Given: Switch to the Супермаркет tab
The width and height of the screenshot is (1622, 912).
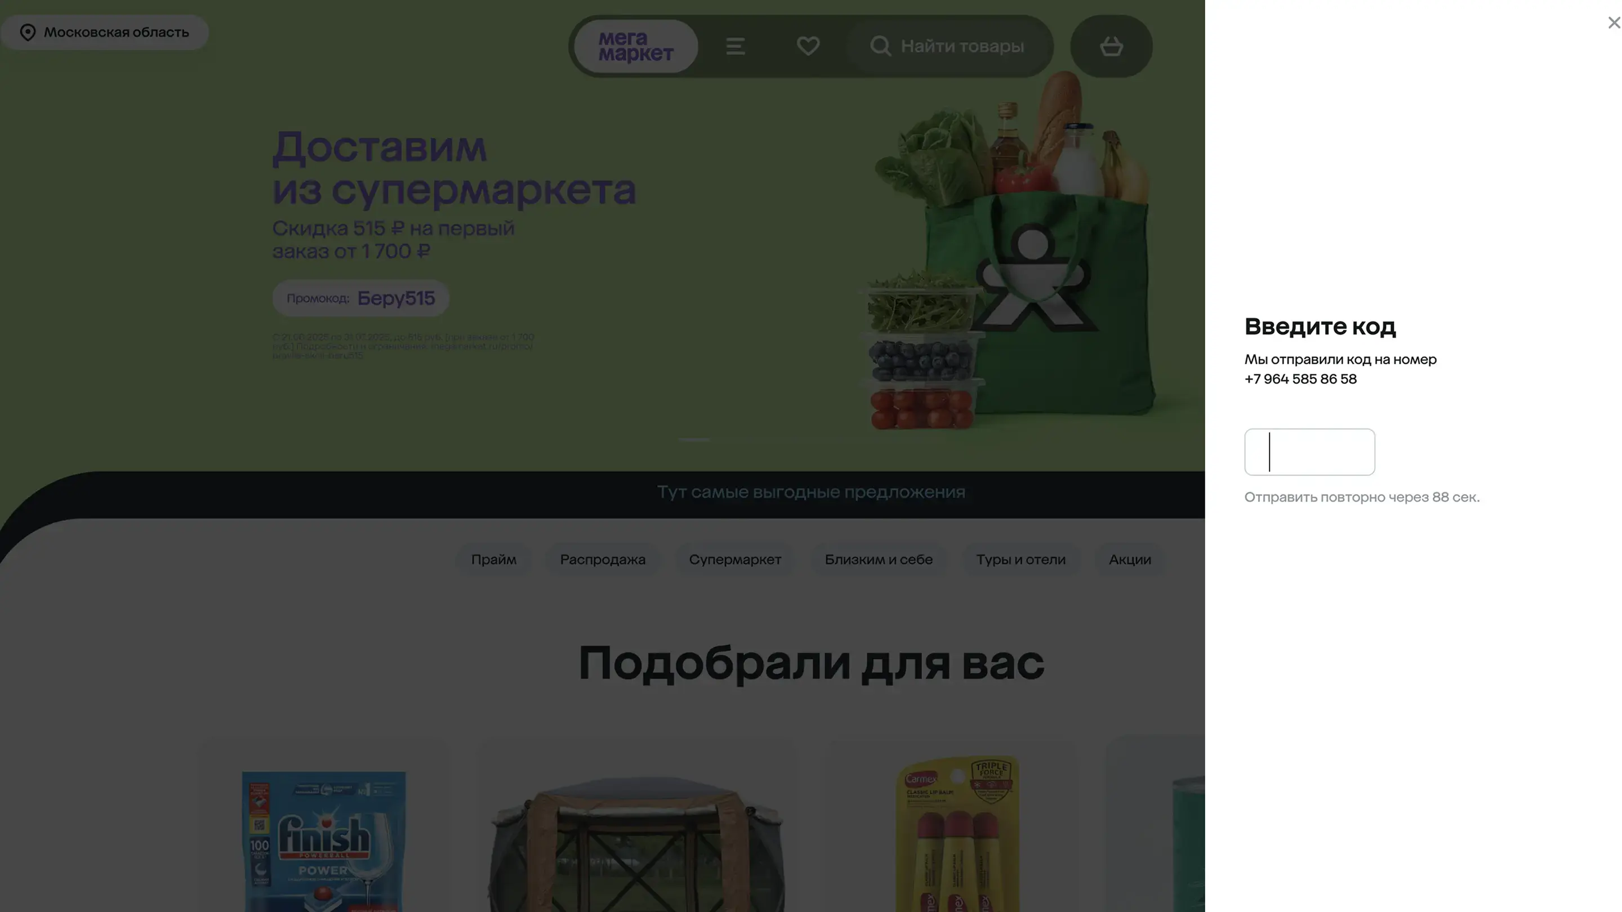Looking at the screenshot, I should point(734,560).
